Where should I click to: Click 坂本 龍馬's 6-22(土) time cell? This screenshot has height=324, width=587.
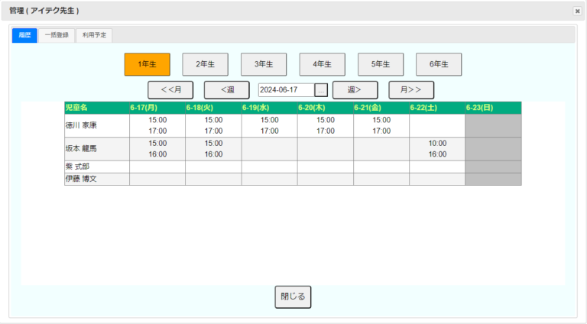pos(437,148)
